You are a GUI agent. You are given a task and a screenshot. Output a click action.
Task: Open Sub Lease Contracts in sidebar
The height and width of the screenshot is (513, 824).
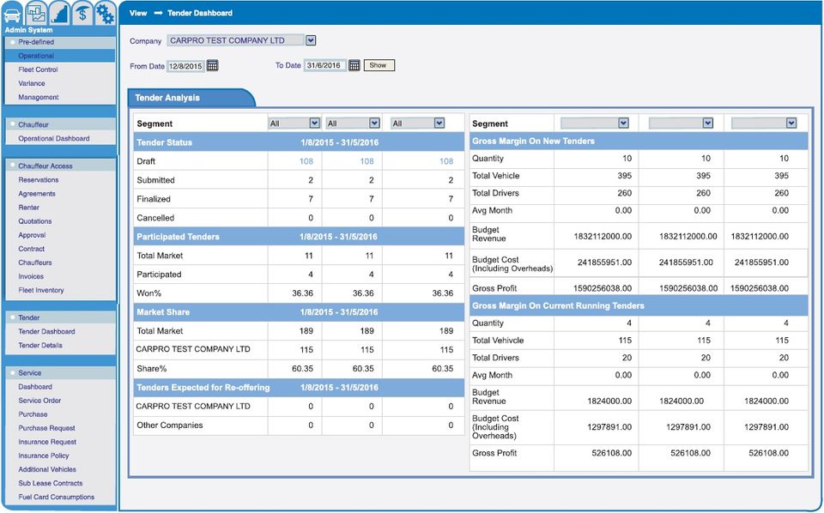[x=51, y=483]
